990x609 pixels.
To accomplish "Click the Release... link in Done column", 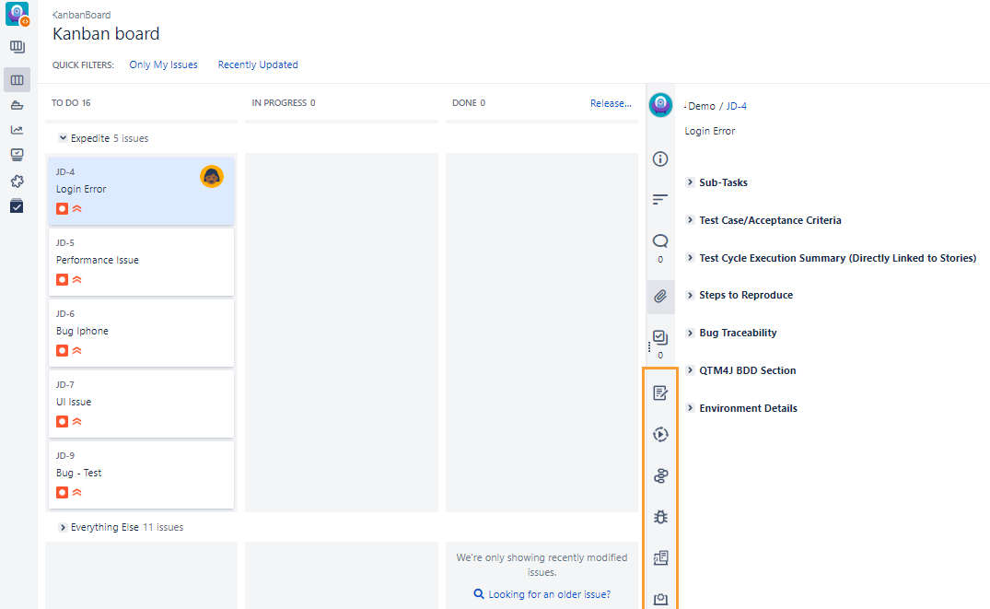I will pyautogui.click(x=611, y=103).
